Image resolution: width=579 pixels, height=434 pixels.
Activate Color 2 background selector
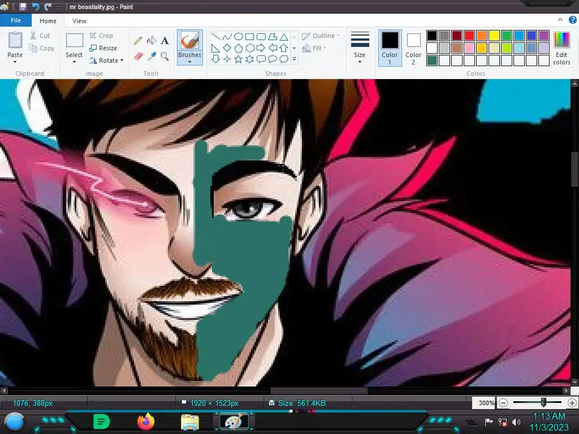pos(413,49)
